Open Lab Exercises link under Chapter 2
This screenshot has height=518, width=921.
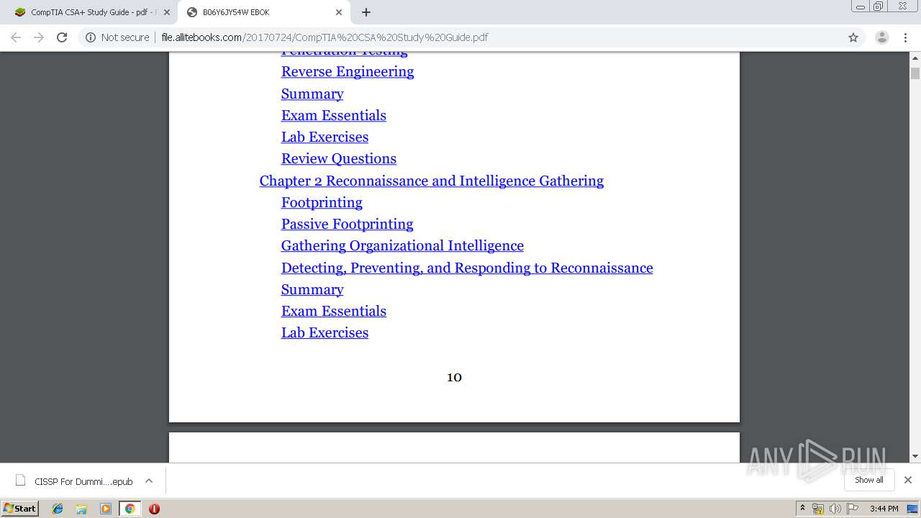pyautogui.click(x=325, y=332)
